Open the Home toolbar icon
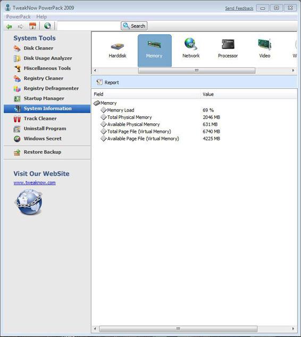Viewport: 301px width, 337px height. (32, 26)
